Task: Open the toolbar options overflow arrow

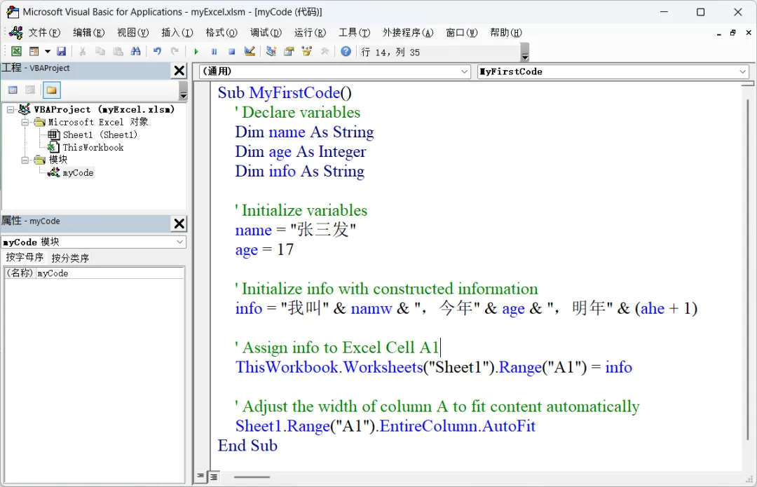Action: point(525,52)
